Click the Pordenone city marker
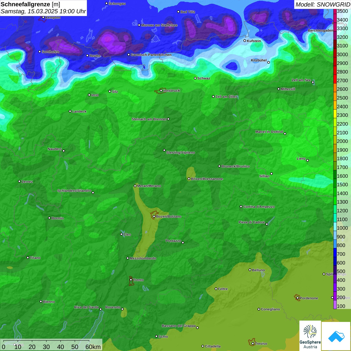Viewport: 351px width, 351px height. (x=298, y=298)
